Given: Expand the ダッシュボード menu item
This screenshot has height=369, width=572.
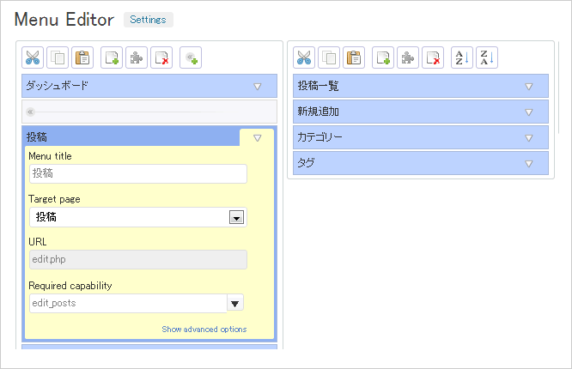Looking at the screenshot, I should pos(257,87).
